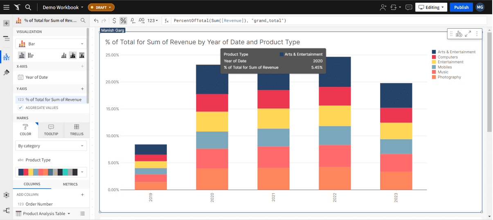
Task: Open the Bar visualization type dropdown
Action: click(x=51, y=44)
